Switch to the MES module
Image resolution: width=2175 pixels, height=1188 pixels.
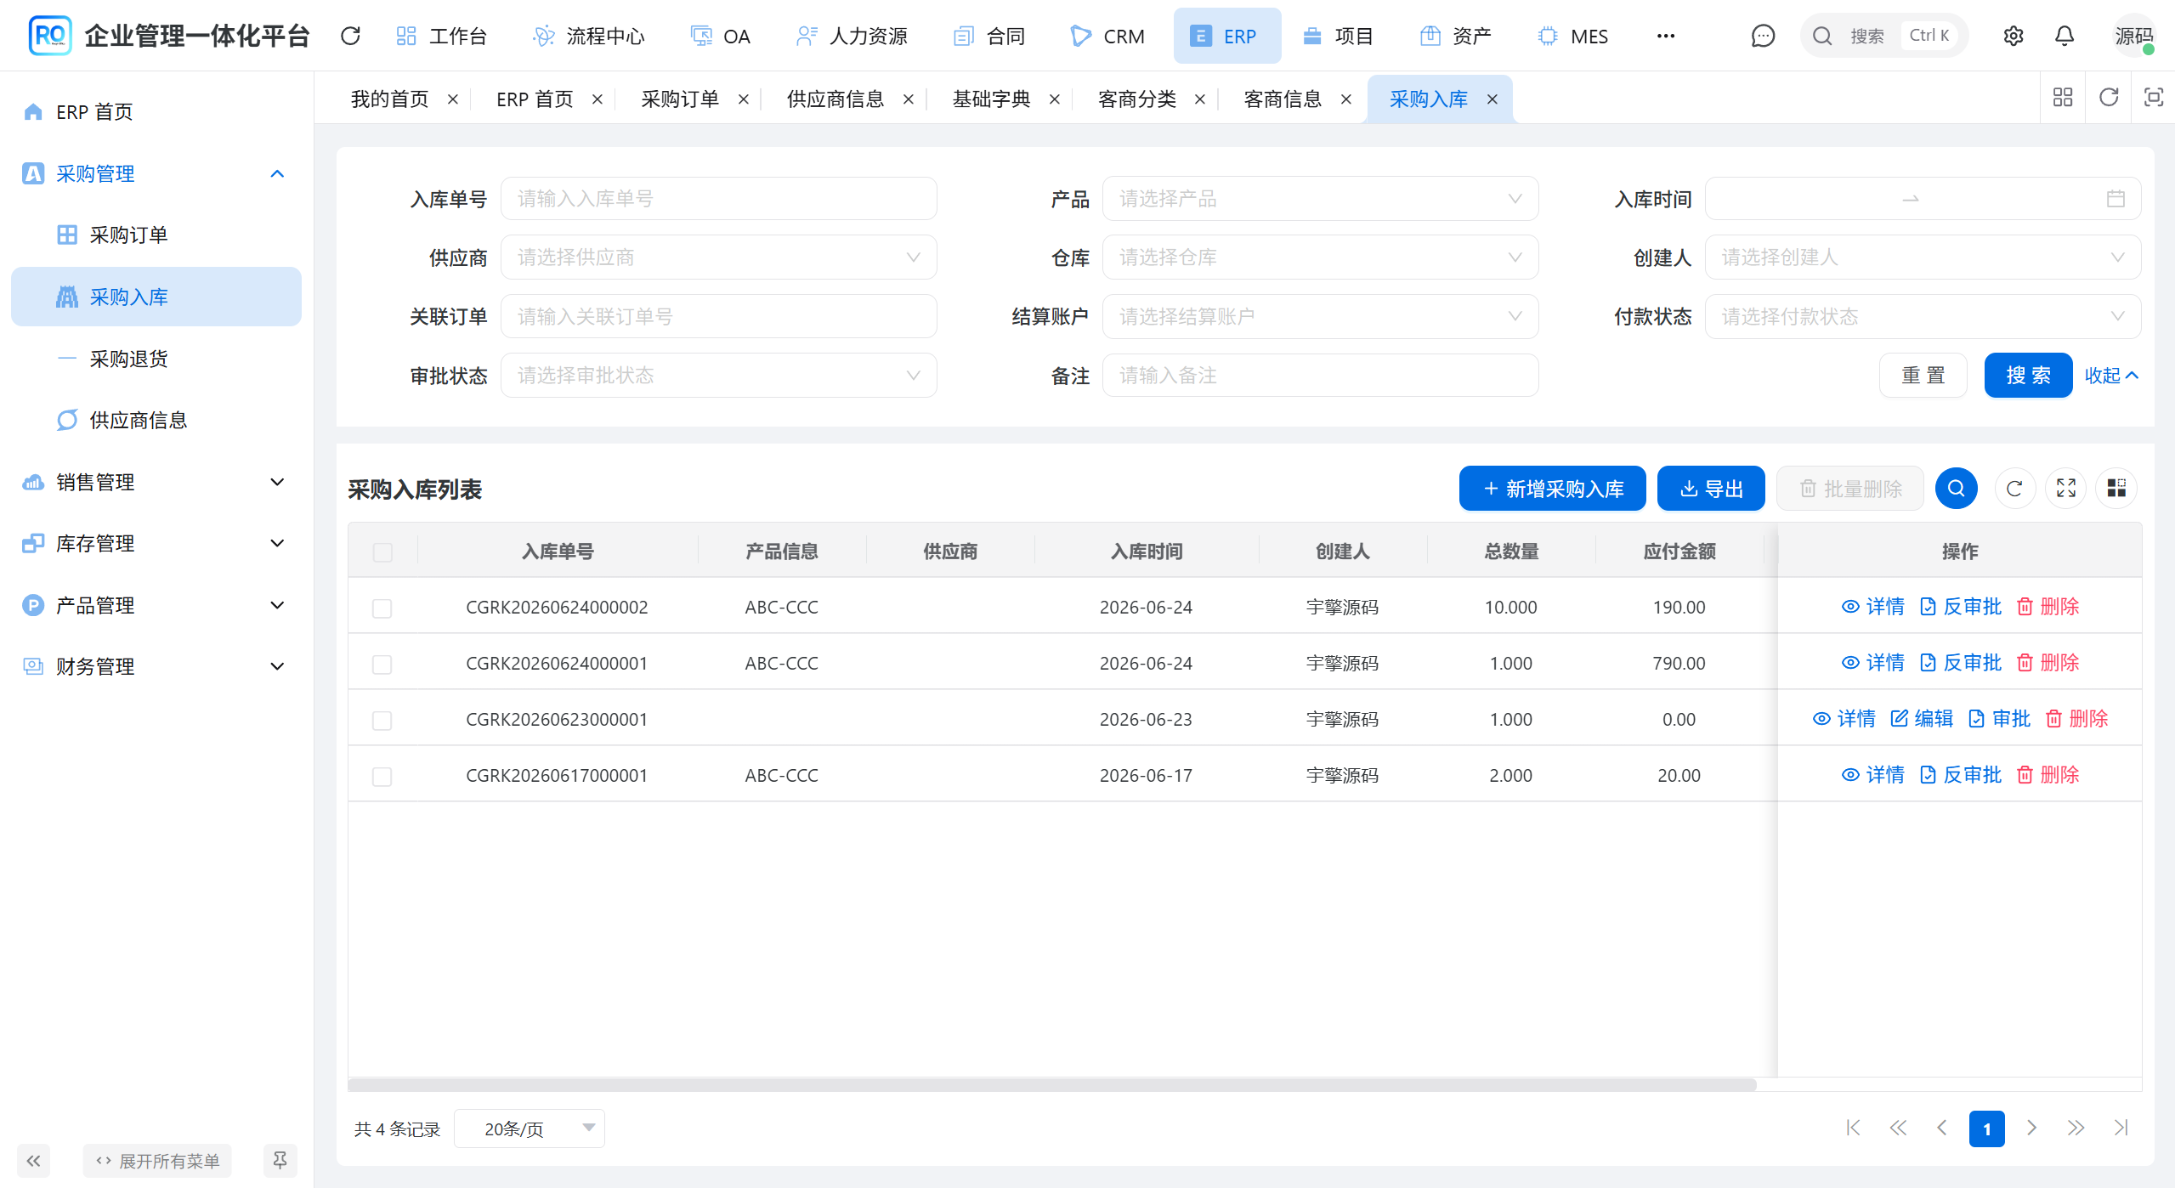(1573, 36)
